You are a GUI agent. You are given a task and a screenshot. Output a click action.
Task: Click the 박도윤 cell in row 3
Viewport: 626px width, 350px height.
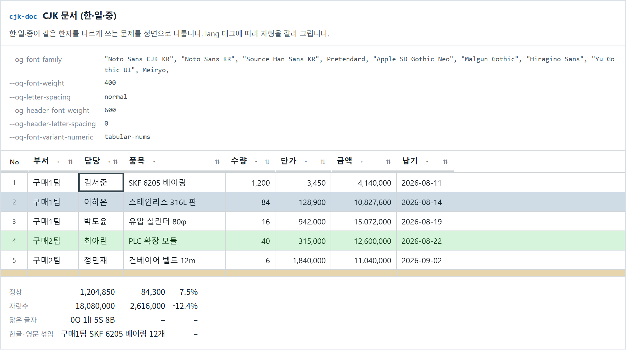[x=101, y=221]
